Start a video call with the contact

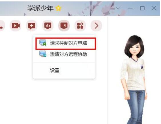(16, 26)
